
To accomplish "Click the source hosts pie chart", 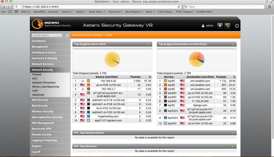I will [x=112, y=59].
